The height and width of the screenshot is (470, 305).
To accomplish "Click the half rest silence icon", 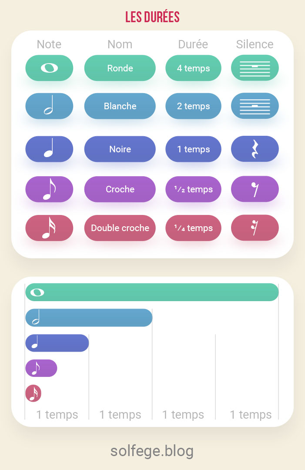I will point(255,106).
